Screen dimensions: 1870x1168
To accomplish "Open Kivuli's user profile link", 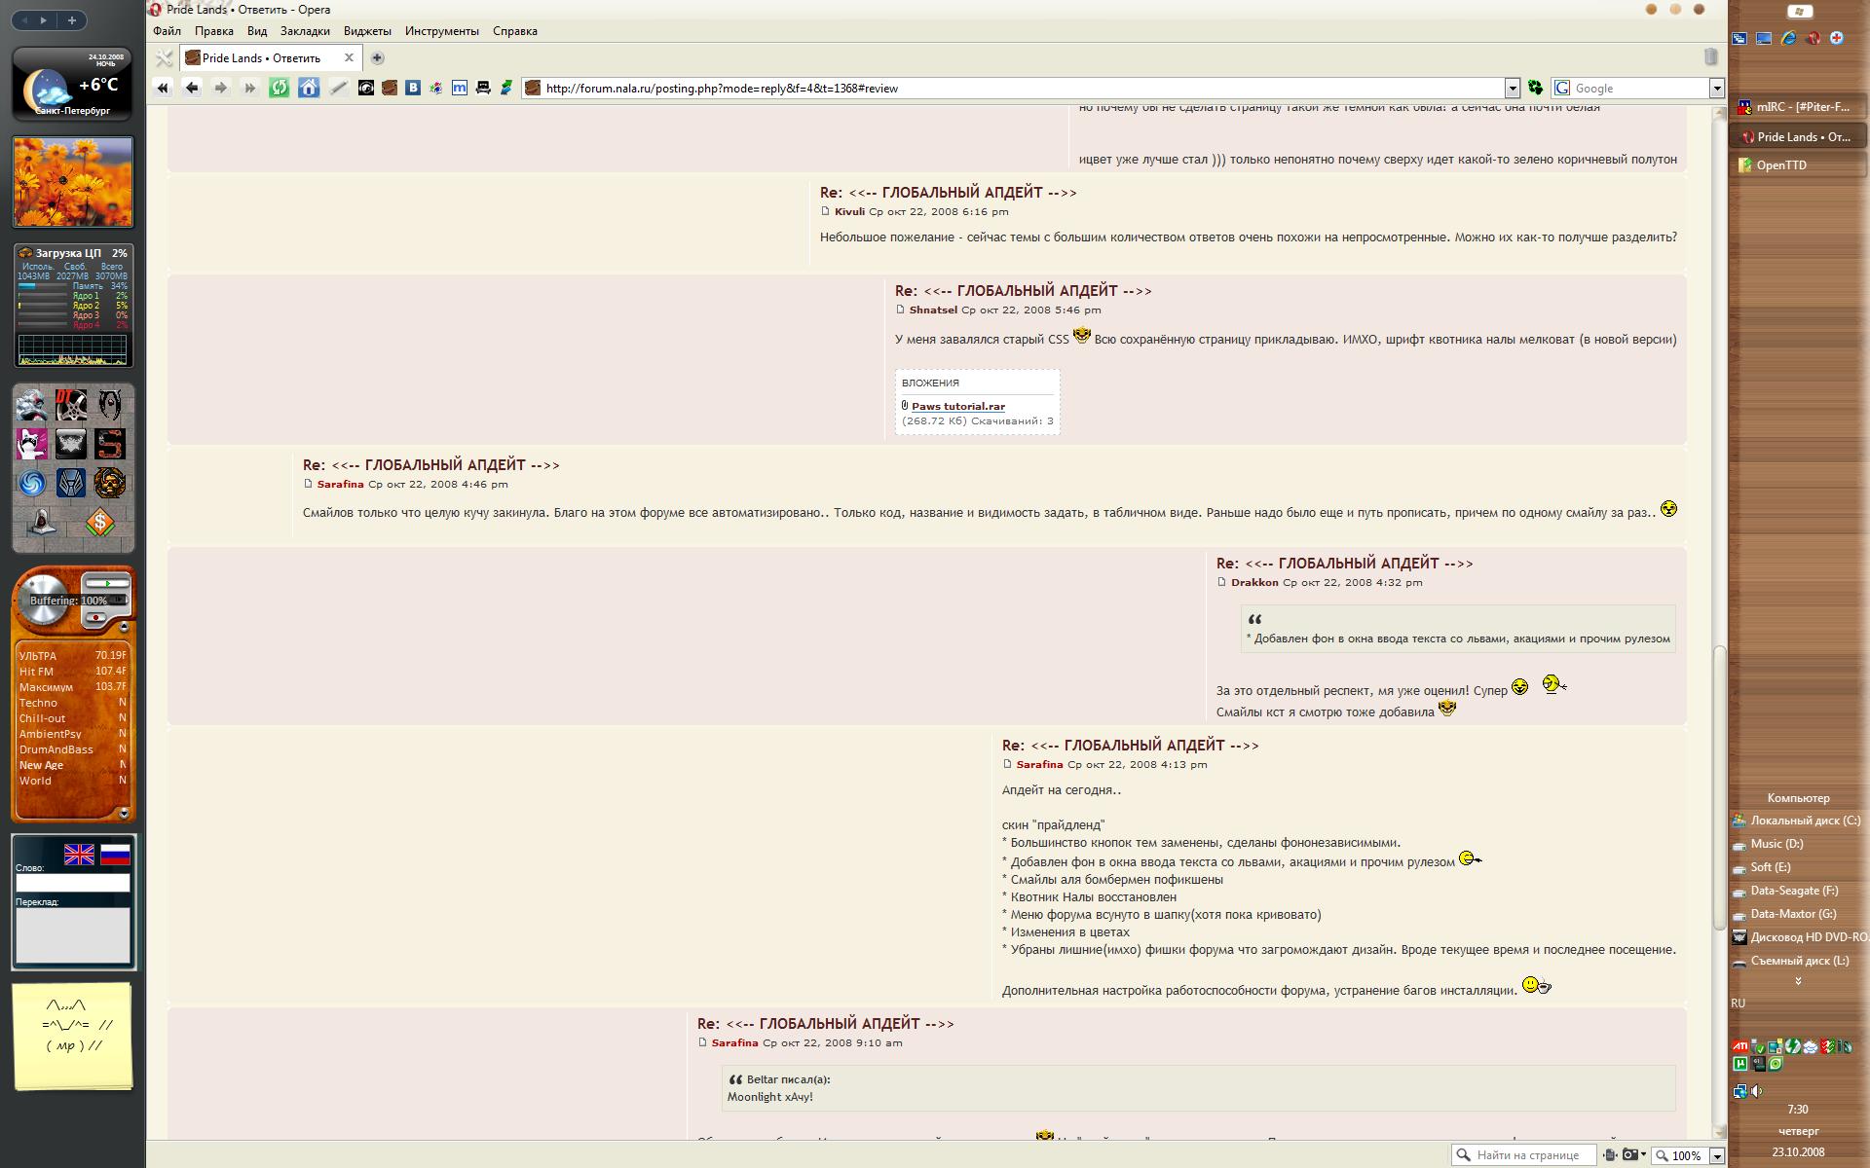I will click(x=849, y=211).
